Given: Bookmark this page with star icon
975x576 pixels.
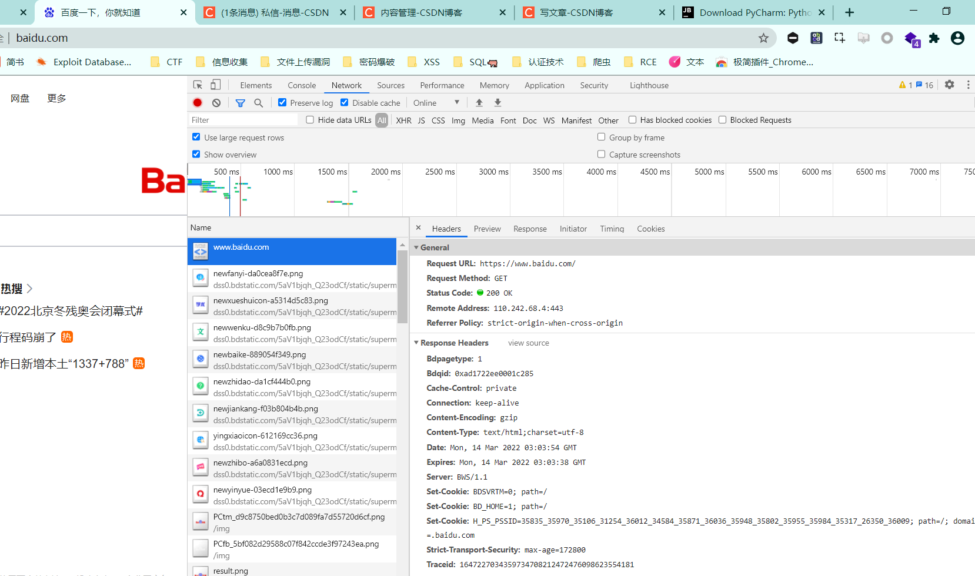Looking at the screenshot, I should tap(763, 38).
